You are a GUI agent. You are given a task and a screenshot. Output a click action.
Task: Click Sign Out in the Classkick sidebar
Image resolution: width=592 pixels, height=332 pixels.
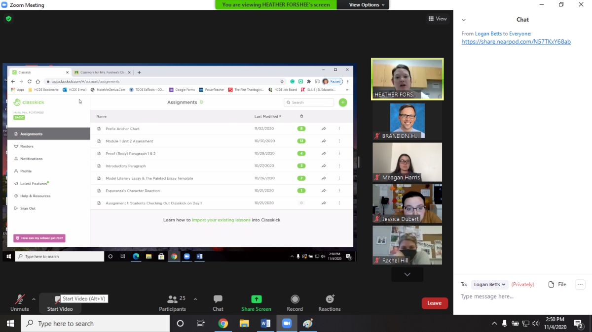28,208
